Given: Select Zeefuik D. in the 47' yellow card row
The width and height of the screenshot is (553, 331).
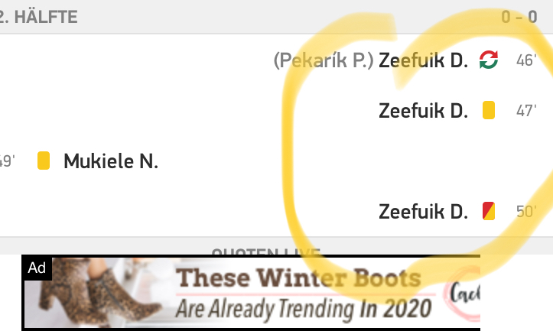Looking at the screenshot, I should [423, 111].
